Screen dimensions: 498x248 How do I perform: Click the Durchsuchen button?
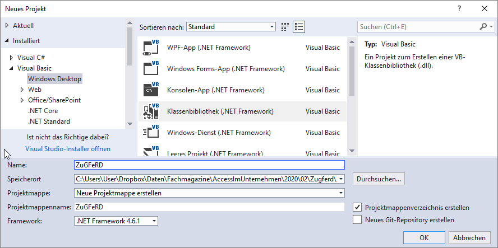pyautogui.click(x=379, y=179)
